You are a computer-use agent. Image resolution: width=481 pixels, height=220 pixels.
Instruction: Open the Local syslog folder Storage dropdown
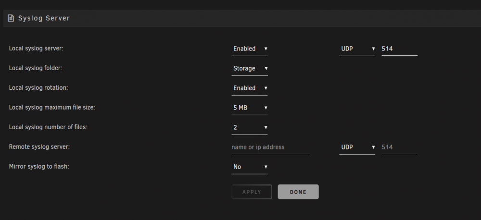click(x=249, y=68)
